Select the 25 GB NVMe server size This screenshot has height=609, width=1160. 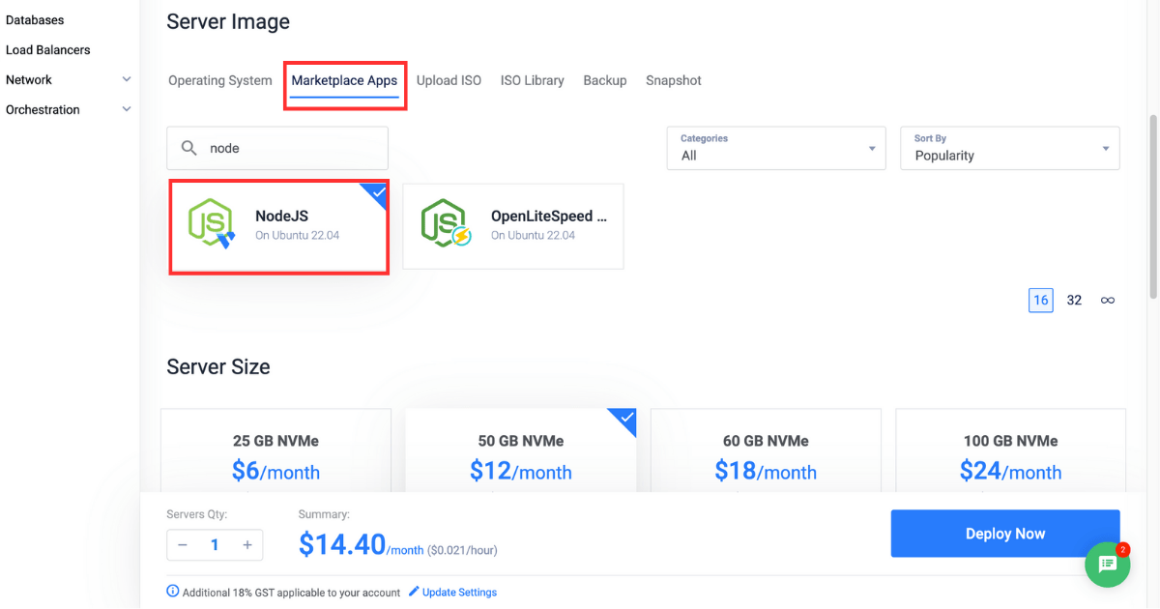pyautogui.click(x=275, y=454)
